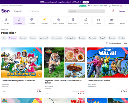The image size is (129, 103).
Task: Click the 'Apeldoorn' location text
Action: pyautogui.click(x=5, y=86)
